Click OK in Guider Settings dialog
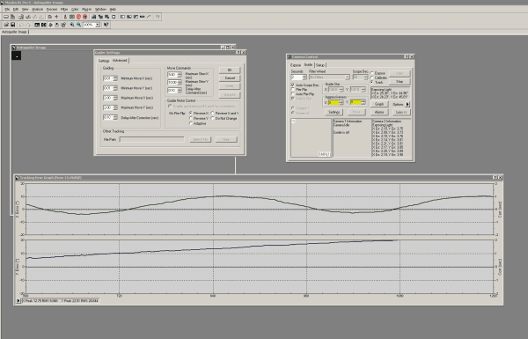Image resolution: width=528 pixels, height=339 pixels. (230, 70)
